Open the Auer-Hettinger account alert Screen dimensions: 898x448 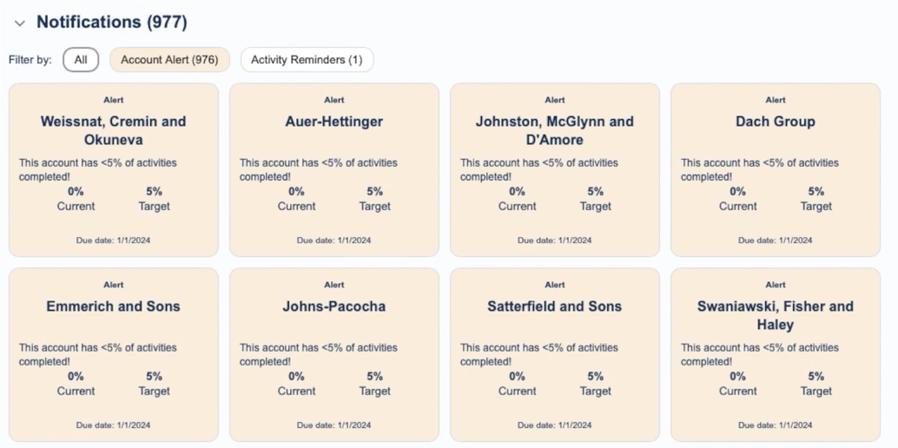333,122
